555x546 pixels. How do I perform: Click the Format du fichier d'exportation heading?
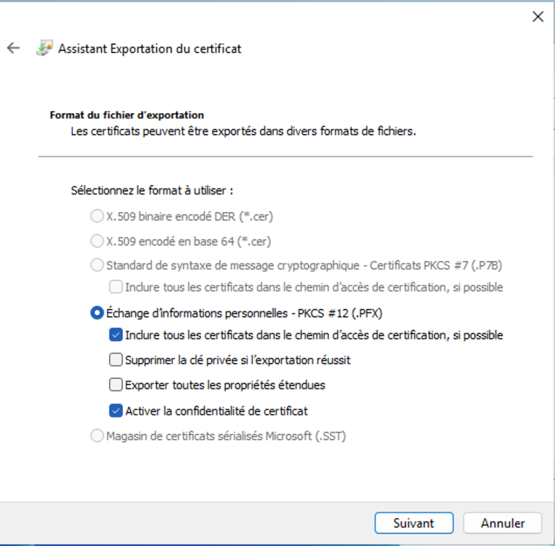point(127,115)
